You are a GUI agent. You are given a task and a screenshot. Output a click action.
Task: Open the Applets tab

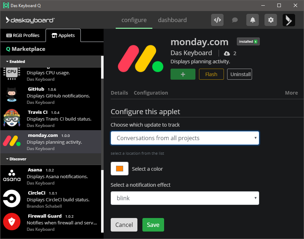pos(63,36)
